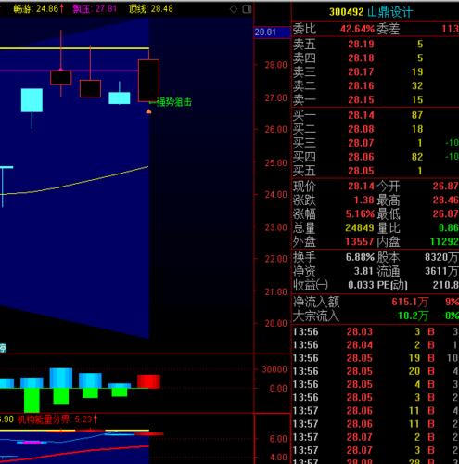459x464 pixels.
Task: Select the green 强势狙击 signal label
Action: [x=174, y=102]
